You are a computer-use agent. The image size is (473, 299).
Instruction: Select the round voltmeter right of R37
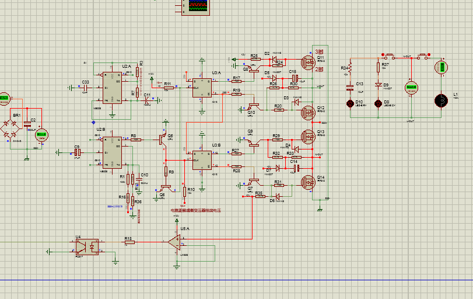(411, 88)
